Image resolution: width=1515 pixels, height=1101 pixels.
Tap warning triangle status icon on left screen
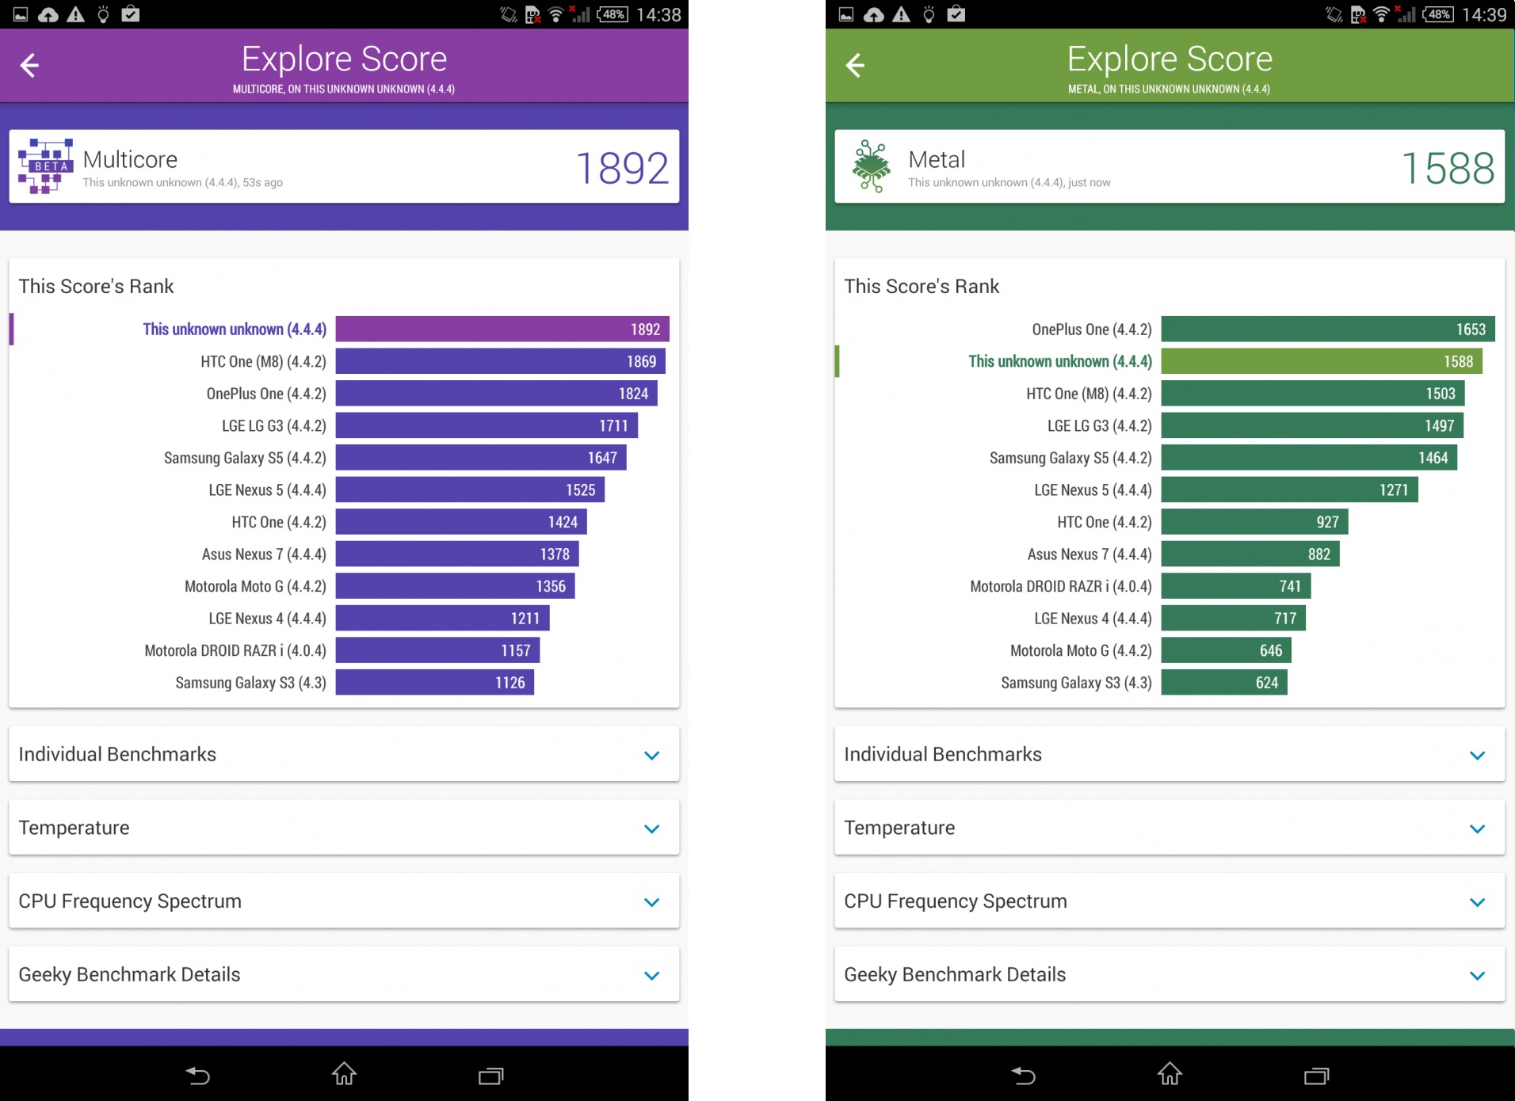75,14
